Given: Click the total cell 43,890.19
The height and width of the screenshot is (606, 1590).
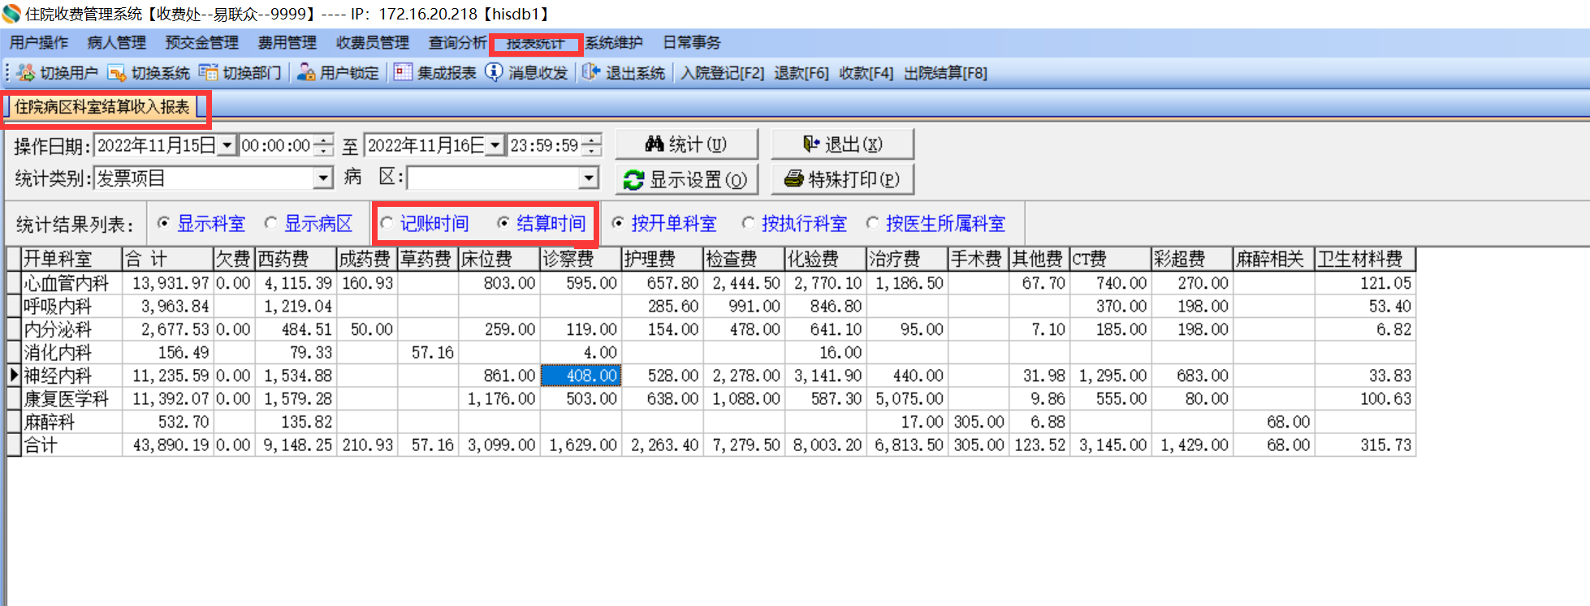Looking at the screenshot, I should [167, 445].
